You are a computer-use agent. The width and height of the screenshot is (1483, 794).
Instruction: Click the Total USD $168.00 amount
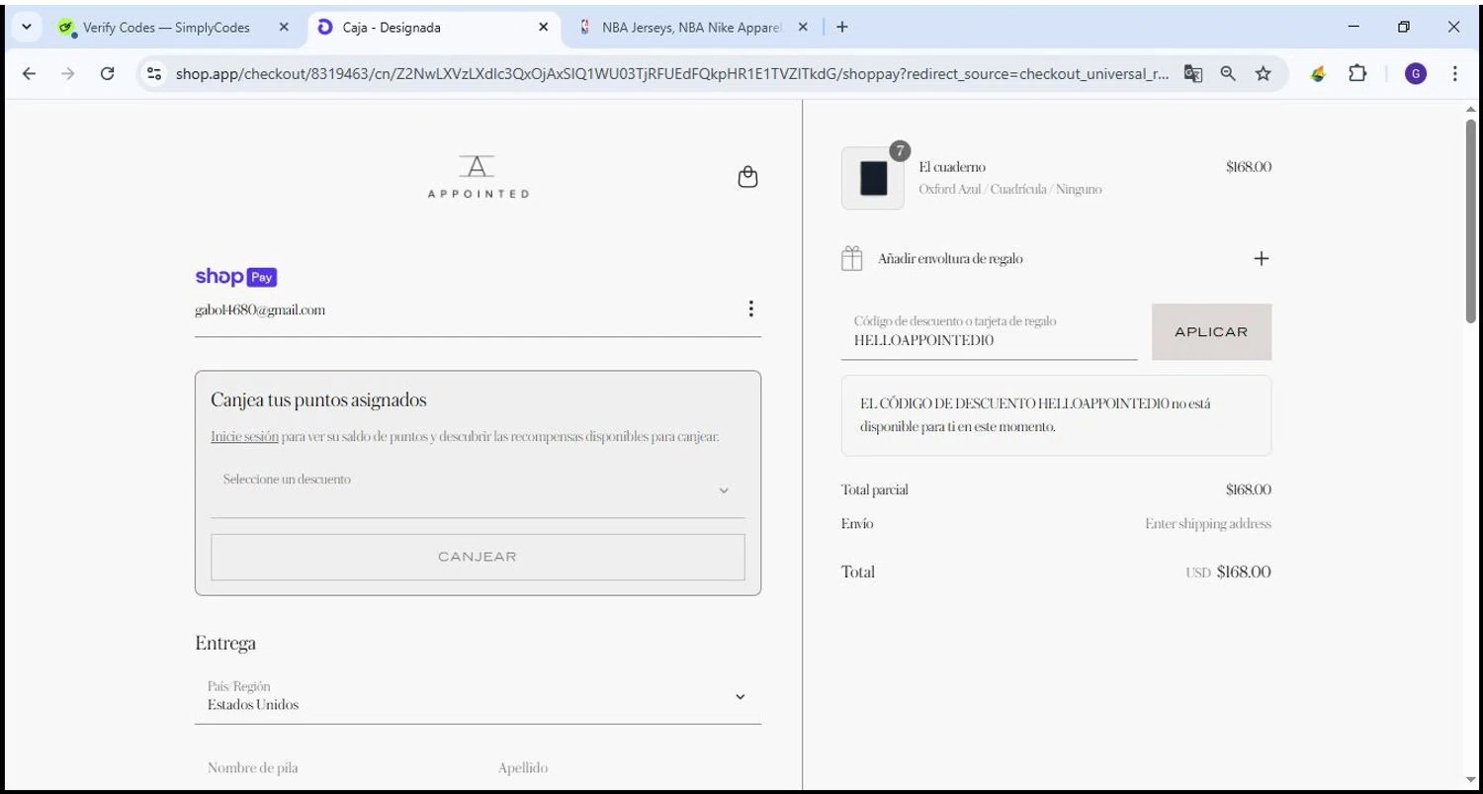1244,572
